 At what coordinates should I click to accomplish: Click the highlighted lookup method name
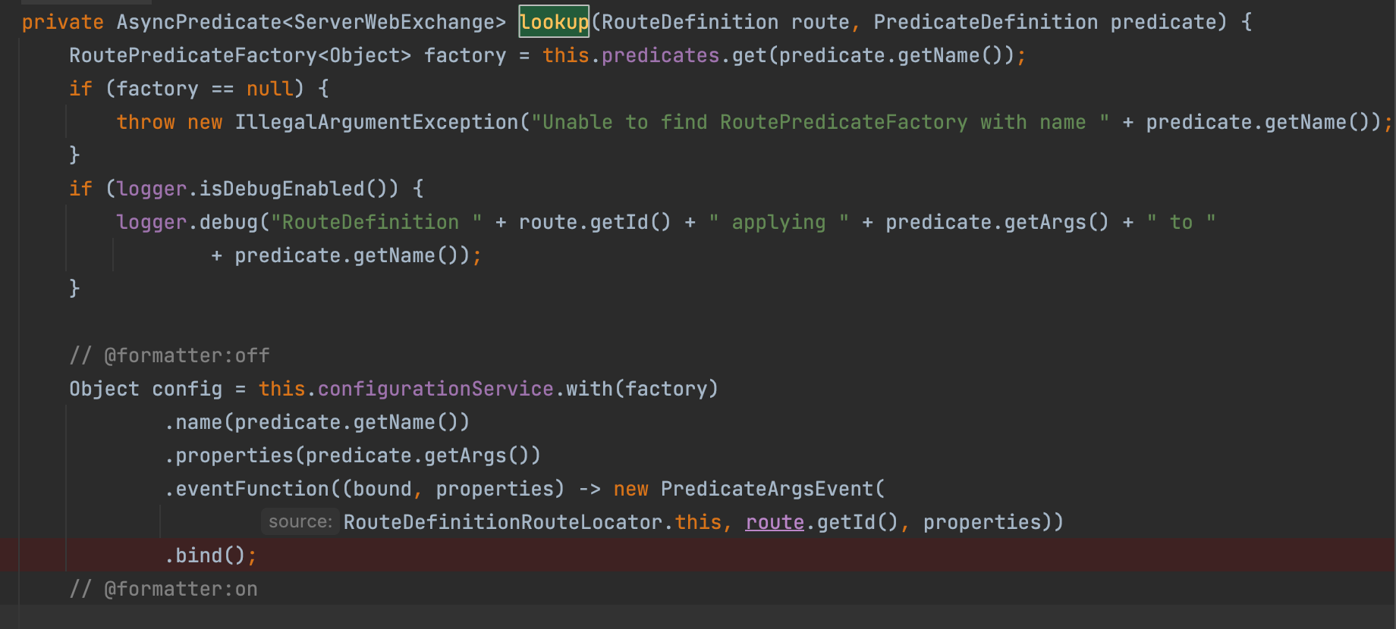pyautogui.click(x=554, y=22)
